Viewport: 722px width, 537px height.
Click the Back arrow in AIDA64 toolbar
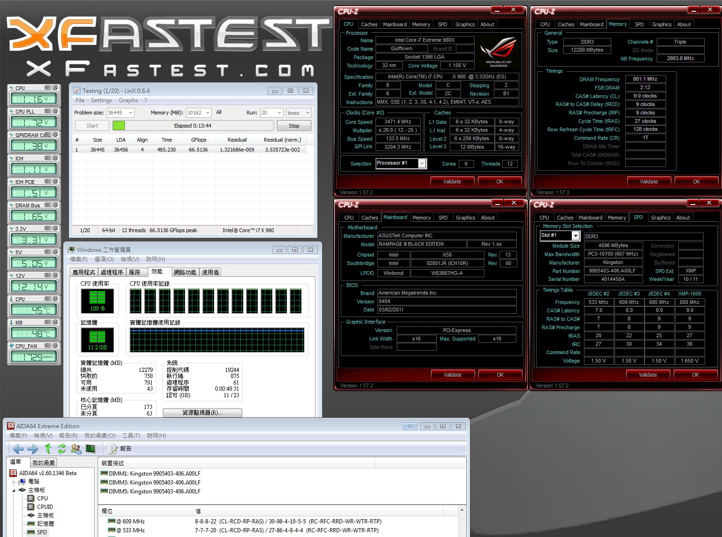[x=18, y=449]
